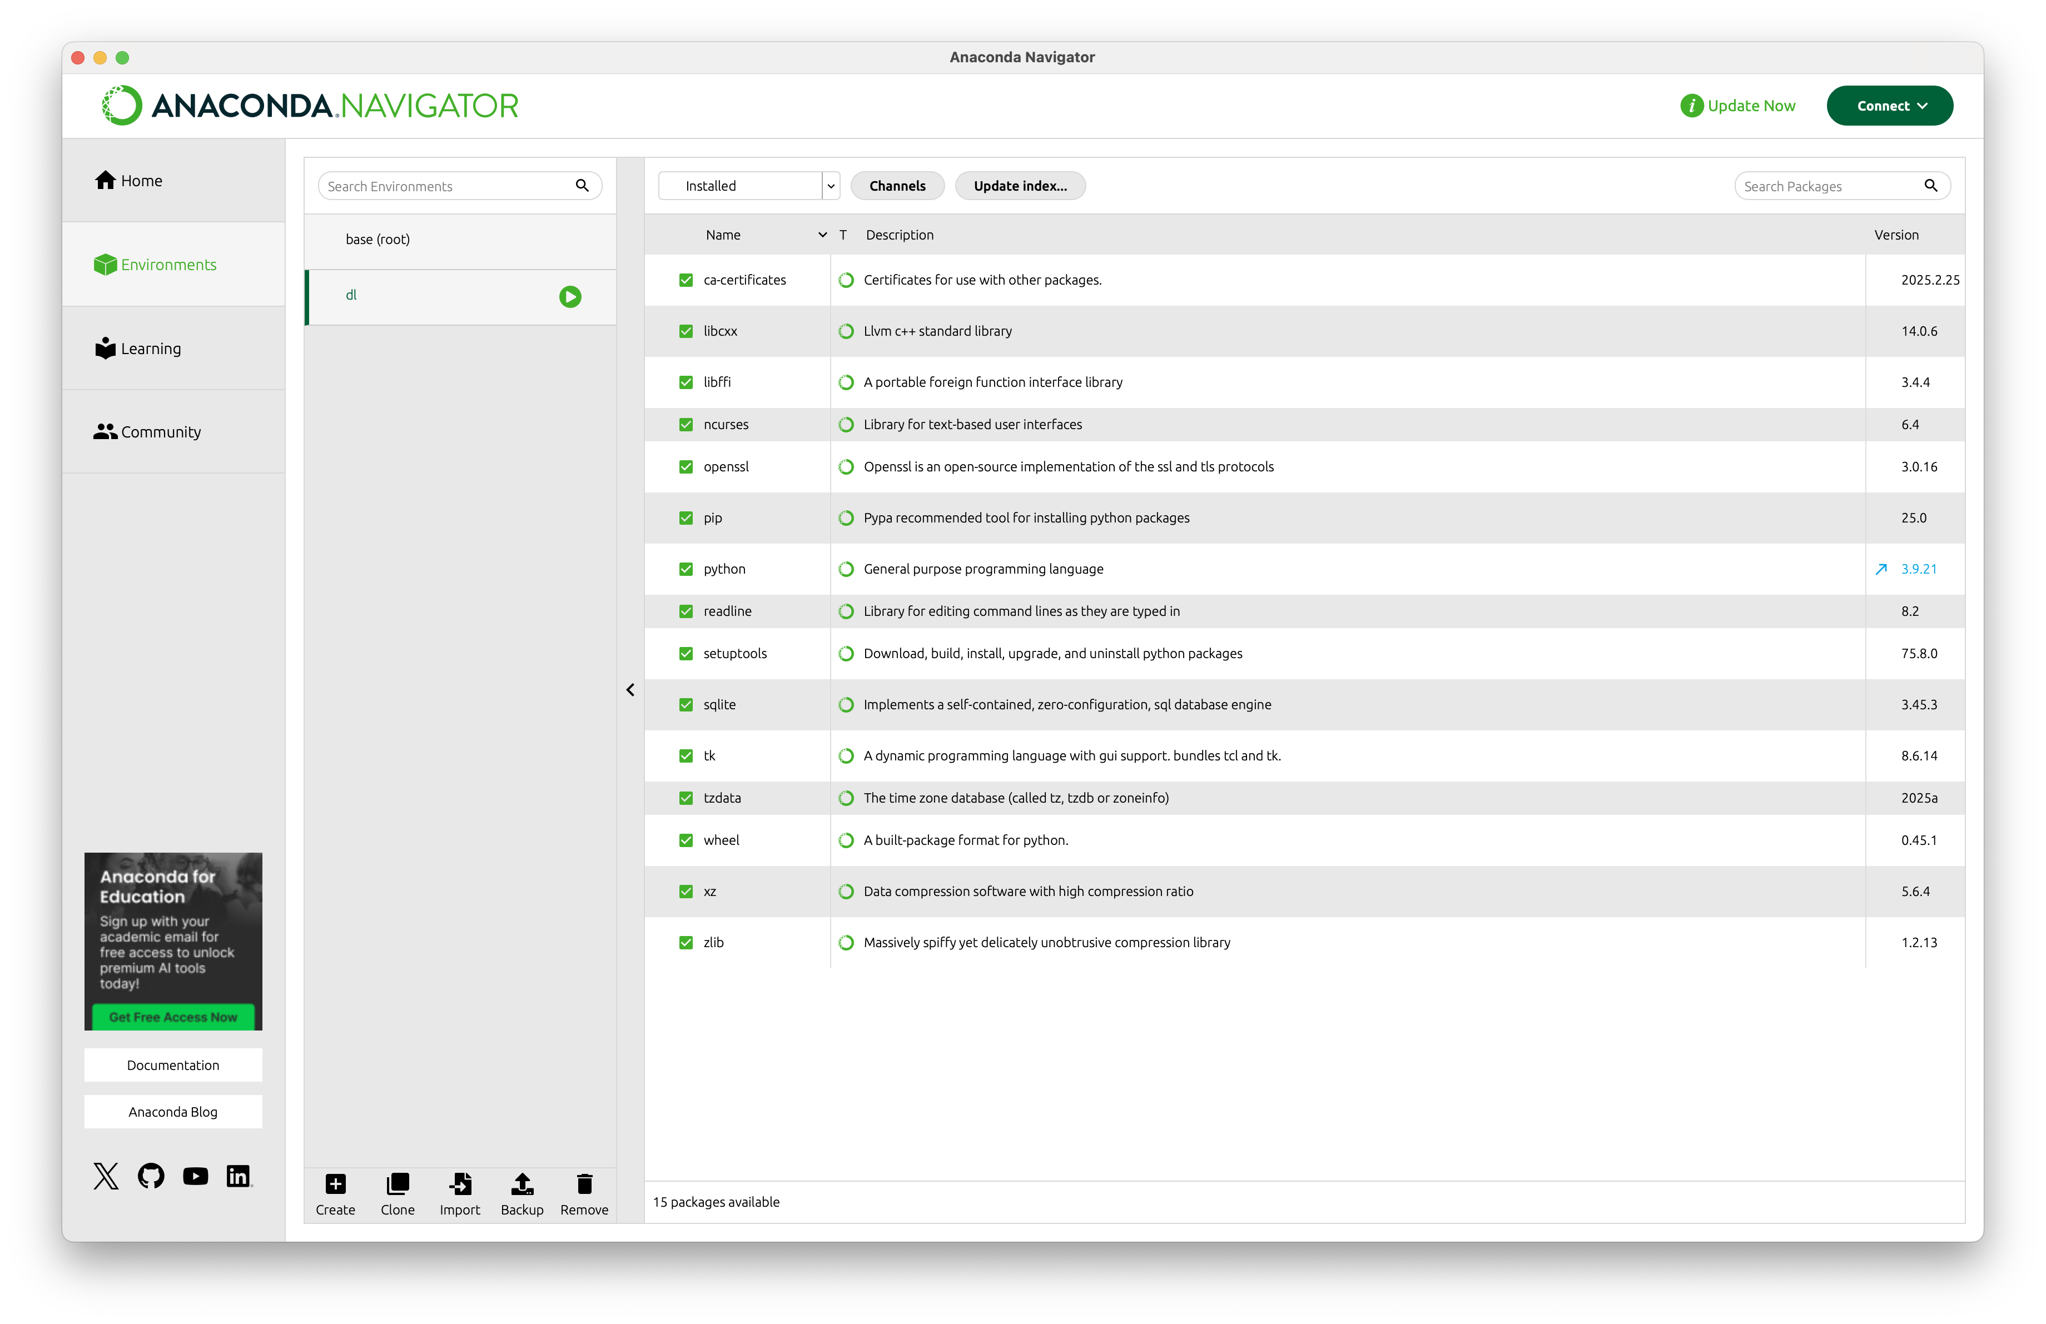The image size is (2046, 1324).
Task: Click the Search Environments field
Action: coord(460,186)
